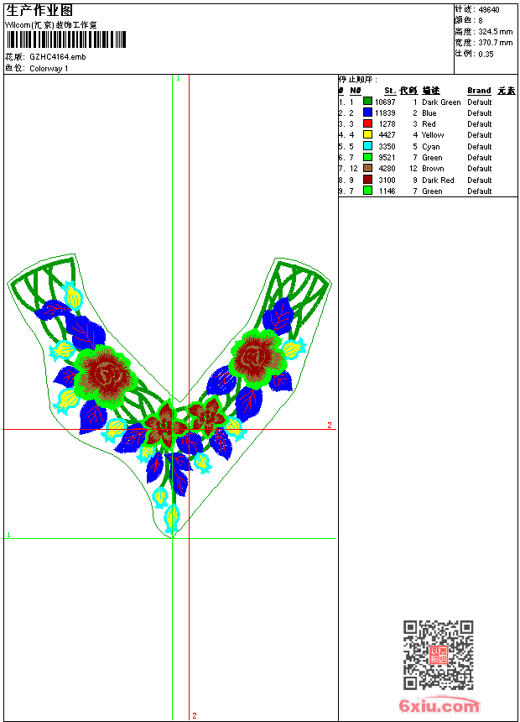The image size is (520, 722).
Task: Select stitch count 4427
Action: (387, 135)
